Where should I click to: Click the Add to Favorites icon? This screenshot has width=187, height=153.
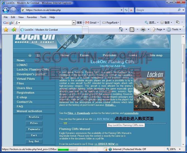click(14, 30)
